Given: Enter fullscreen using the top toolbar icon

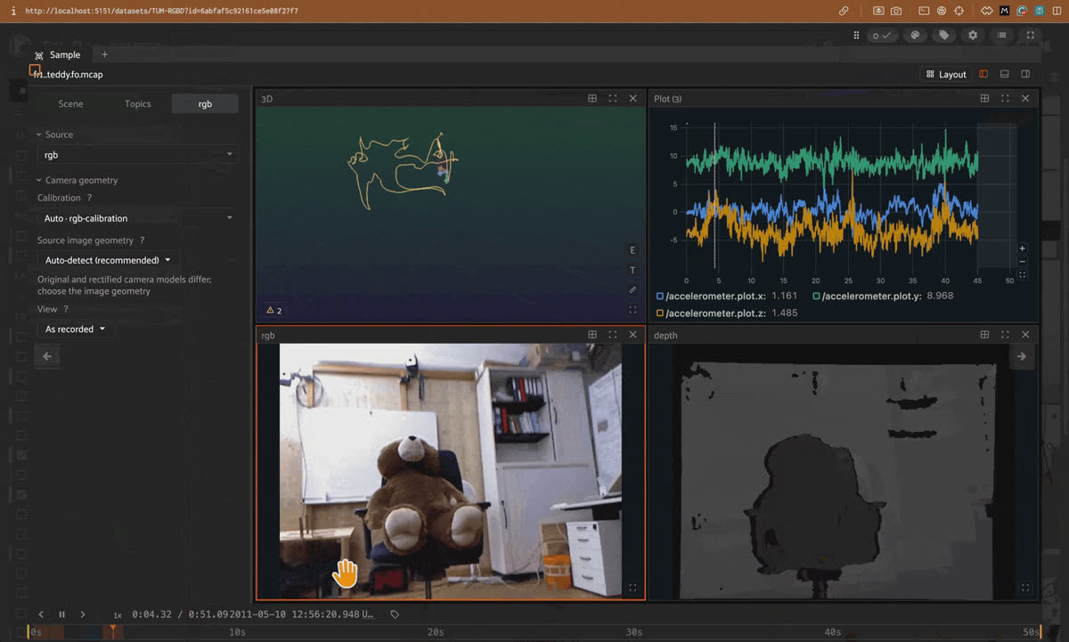Looking at the screenshot, I should (x=1031, y=36).
